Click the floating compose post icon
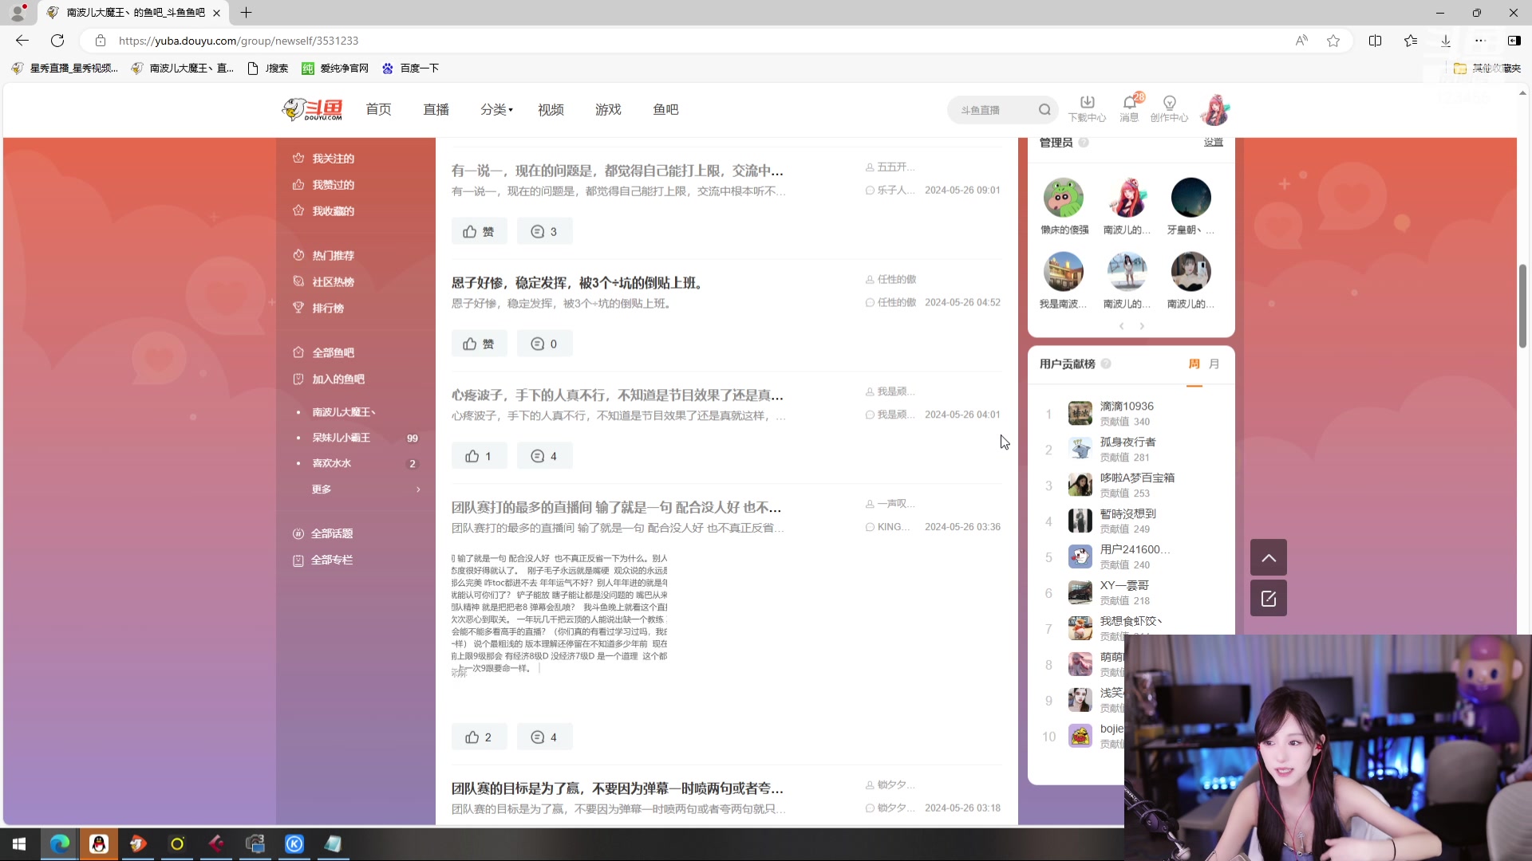Image resolution: width=1532 pixels, height=861 pixels. [1269, 598]
